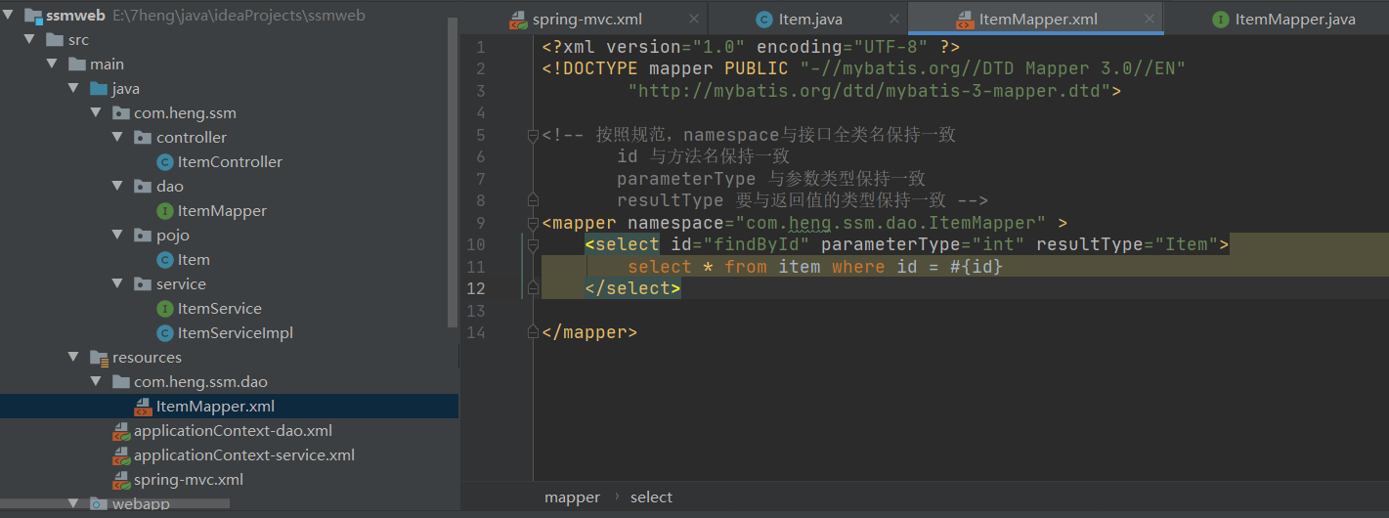The image size is (1389, 518).
Task: Click the main folder icon
Action: pyautogui.click(x=77, y=65)
